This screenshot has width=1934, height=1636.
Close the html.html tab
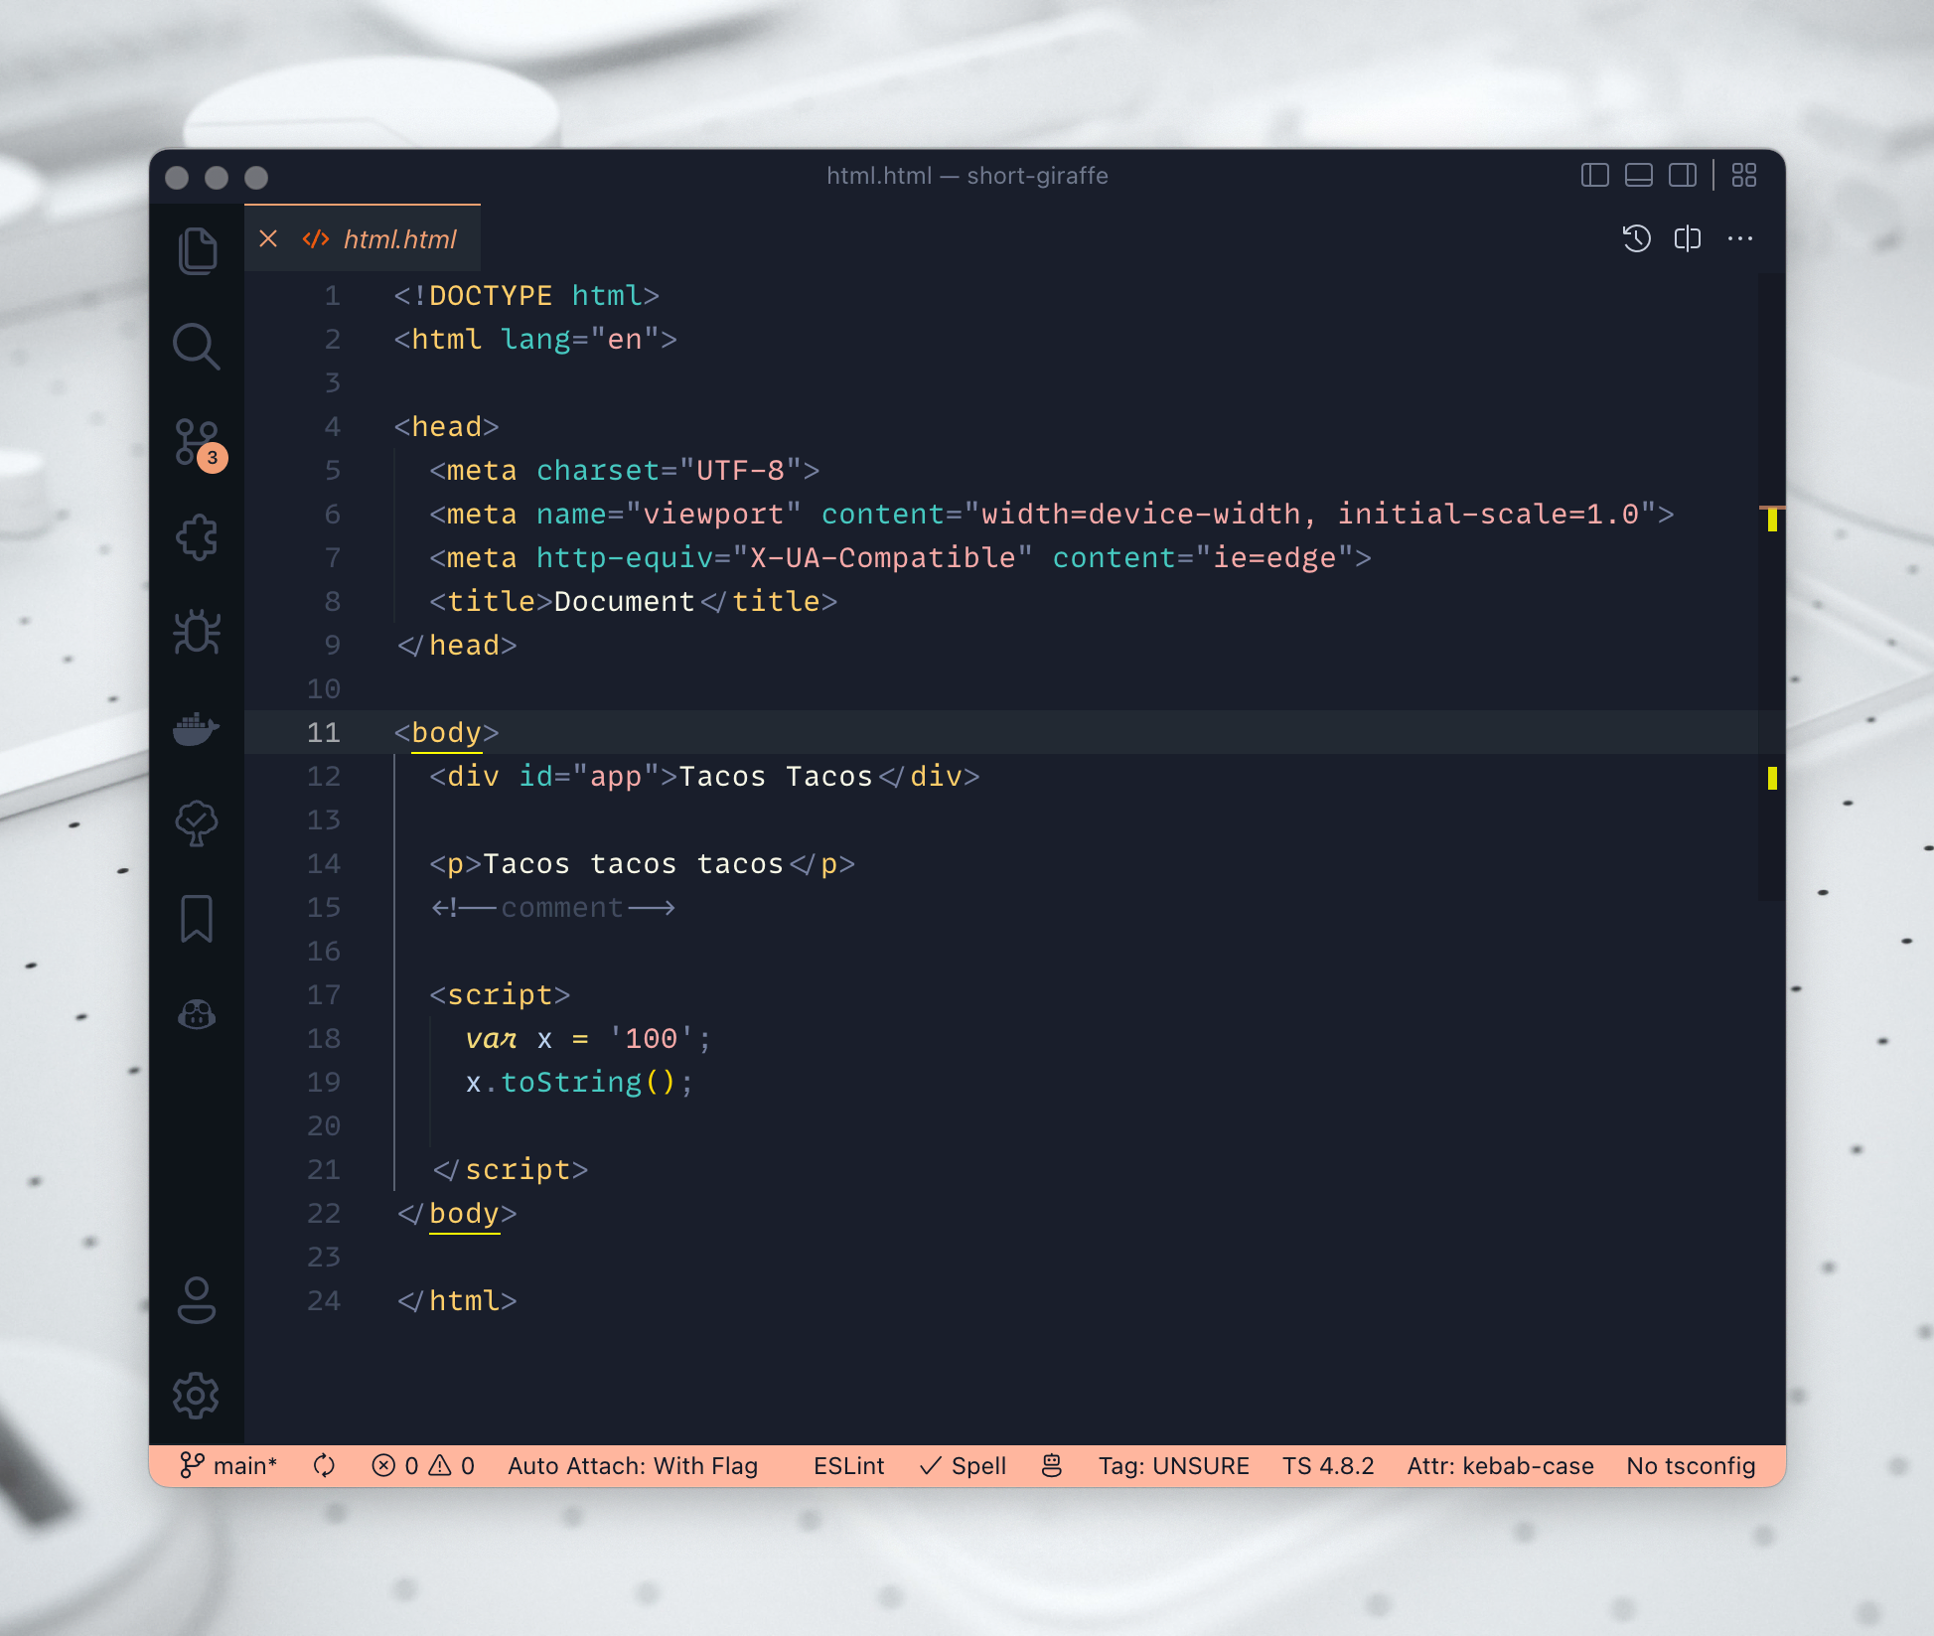point(268,238)
